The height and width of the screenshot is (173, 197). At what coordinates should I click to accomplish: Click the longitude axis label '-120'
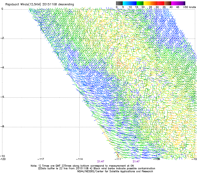[x=3, y=159]
